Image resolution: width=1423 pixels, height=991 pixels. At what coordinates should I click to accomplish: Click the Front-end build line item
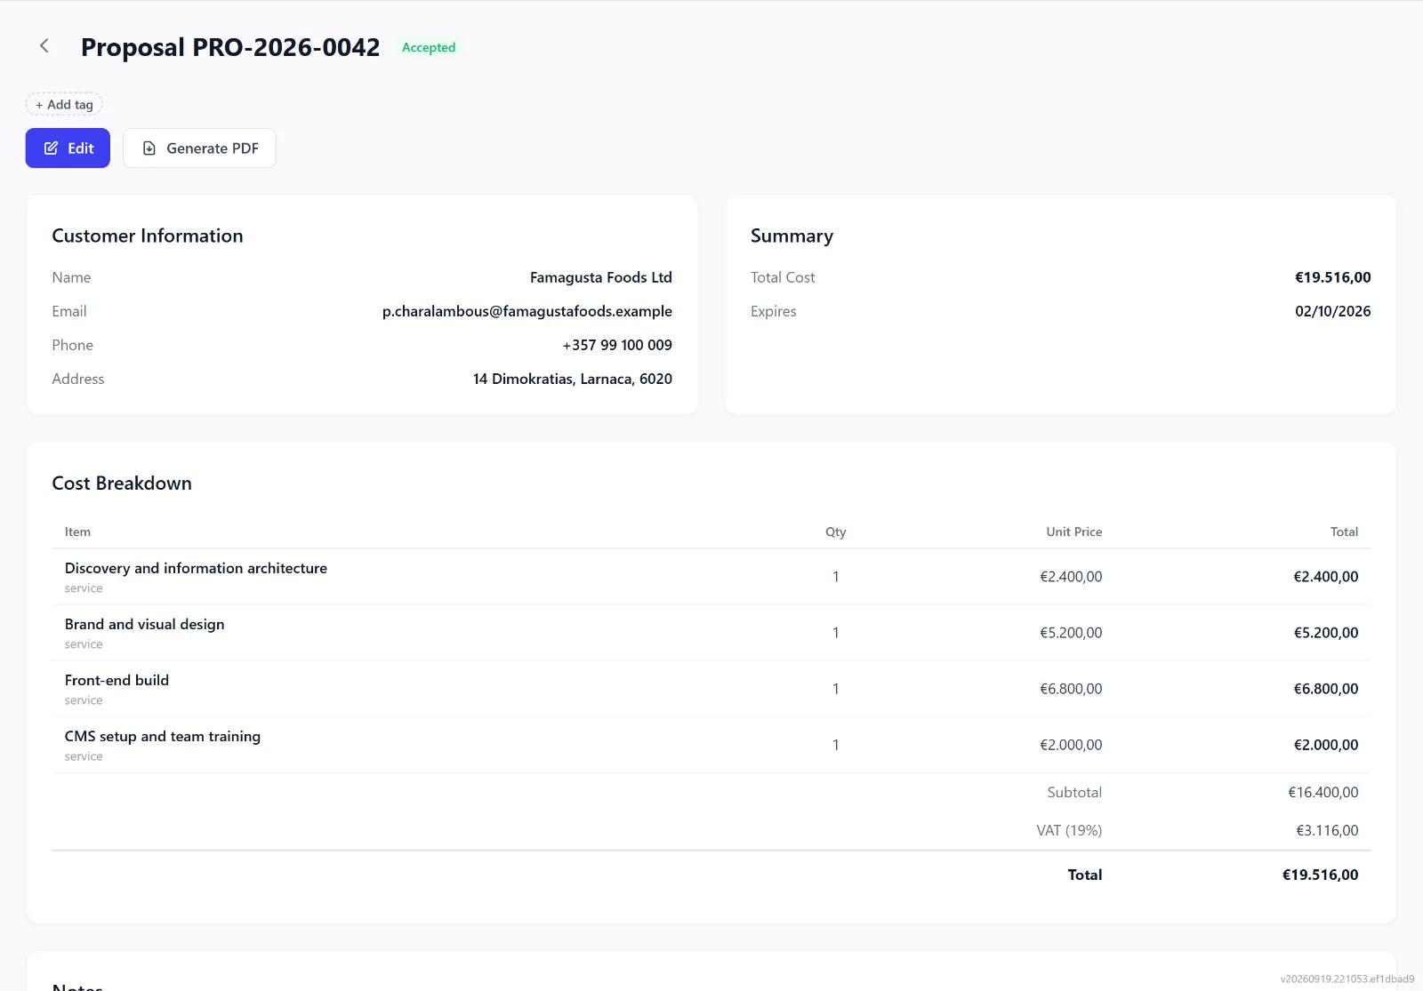[117, 680]
